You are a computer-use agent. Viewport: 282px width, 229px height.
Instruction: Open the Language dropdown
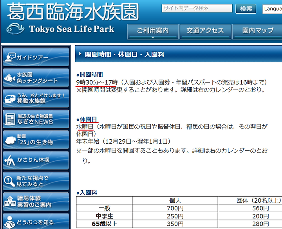[x=272, y=9]
